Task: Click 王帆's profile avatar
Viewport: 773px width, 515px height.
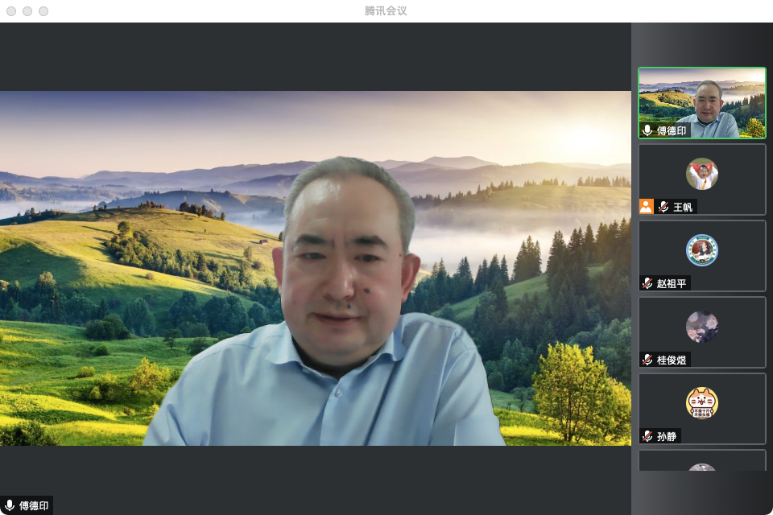Action: point(702,174)
